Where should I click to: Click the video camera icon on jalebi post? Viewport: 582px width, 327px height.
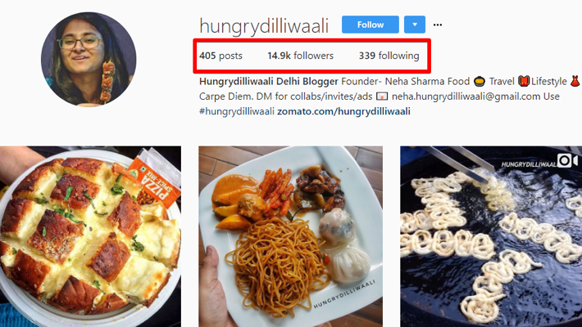pyautogui.click(x=567, y=160)
